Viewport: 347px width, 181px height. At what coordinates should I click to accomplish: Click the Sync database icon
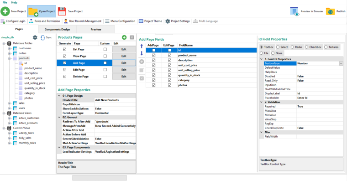point(43,37)
